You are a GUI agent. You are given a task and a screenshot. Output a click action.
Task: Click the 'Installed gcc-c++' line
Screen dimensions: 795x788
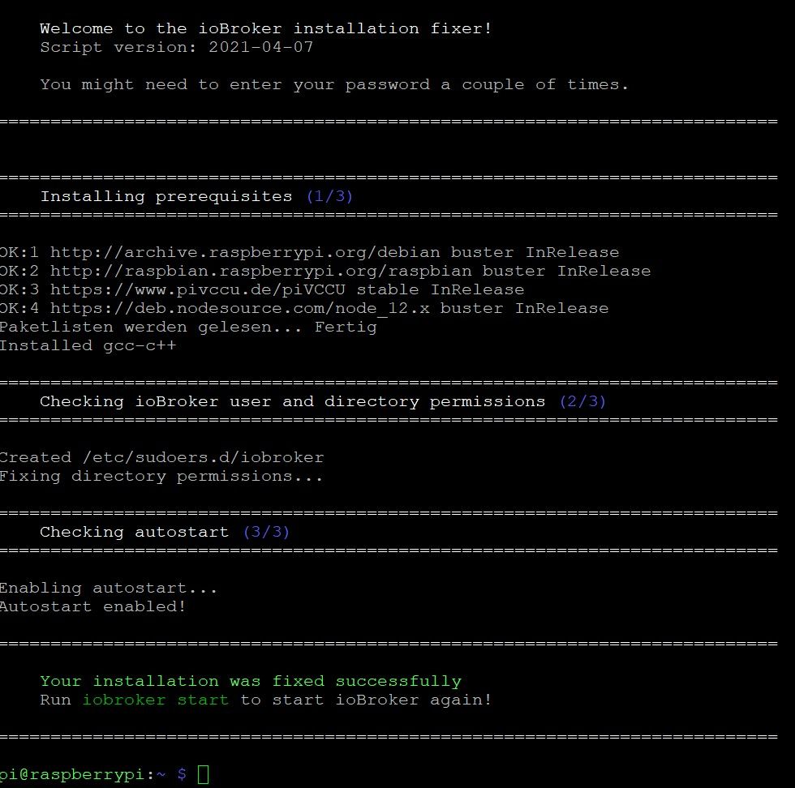pos(88,345)
